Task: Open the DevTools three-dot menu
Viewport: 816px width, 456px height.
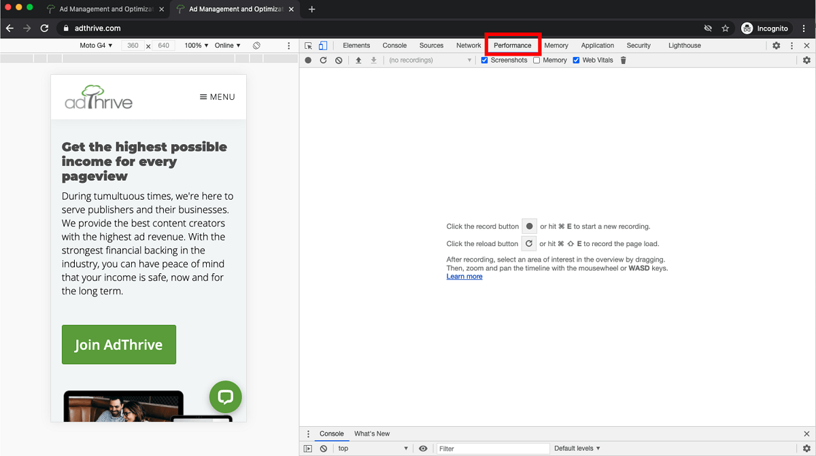Action: click(792, 46)
